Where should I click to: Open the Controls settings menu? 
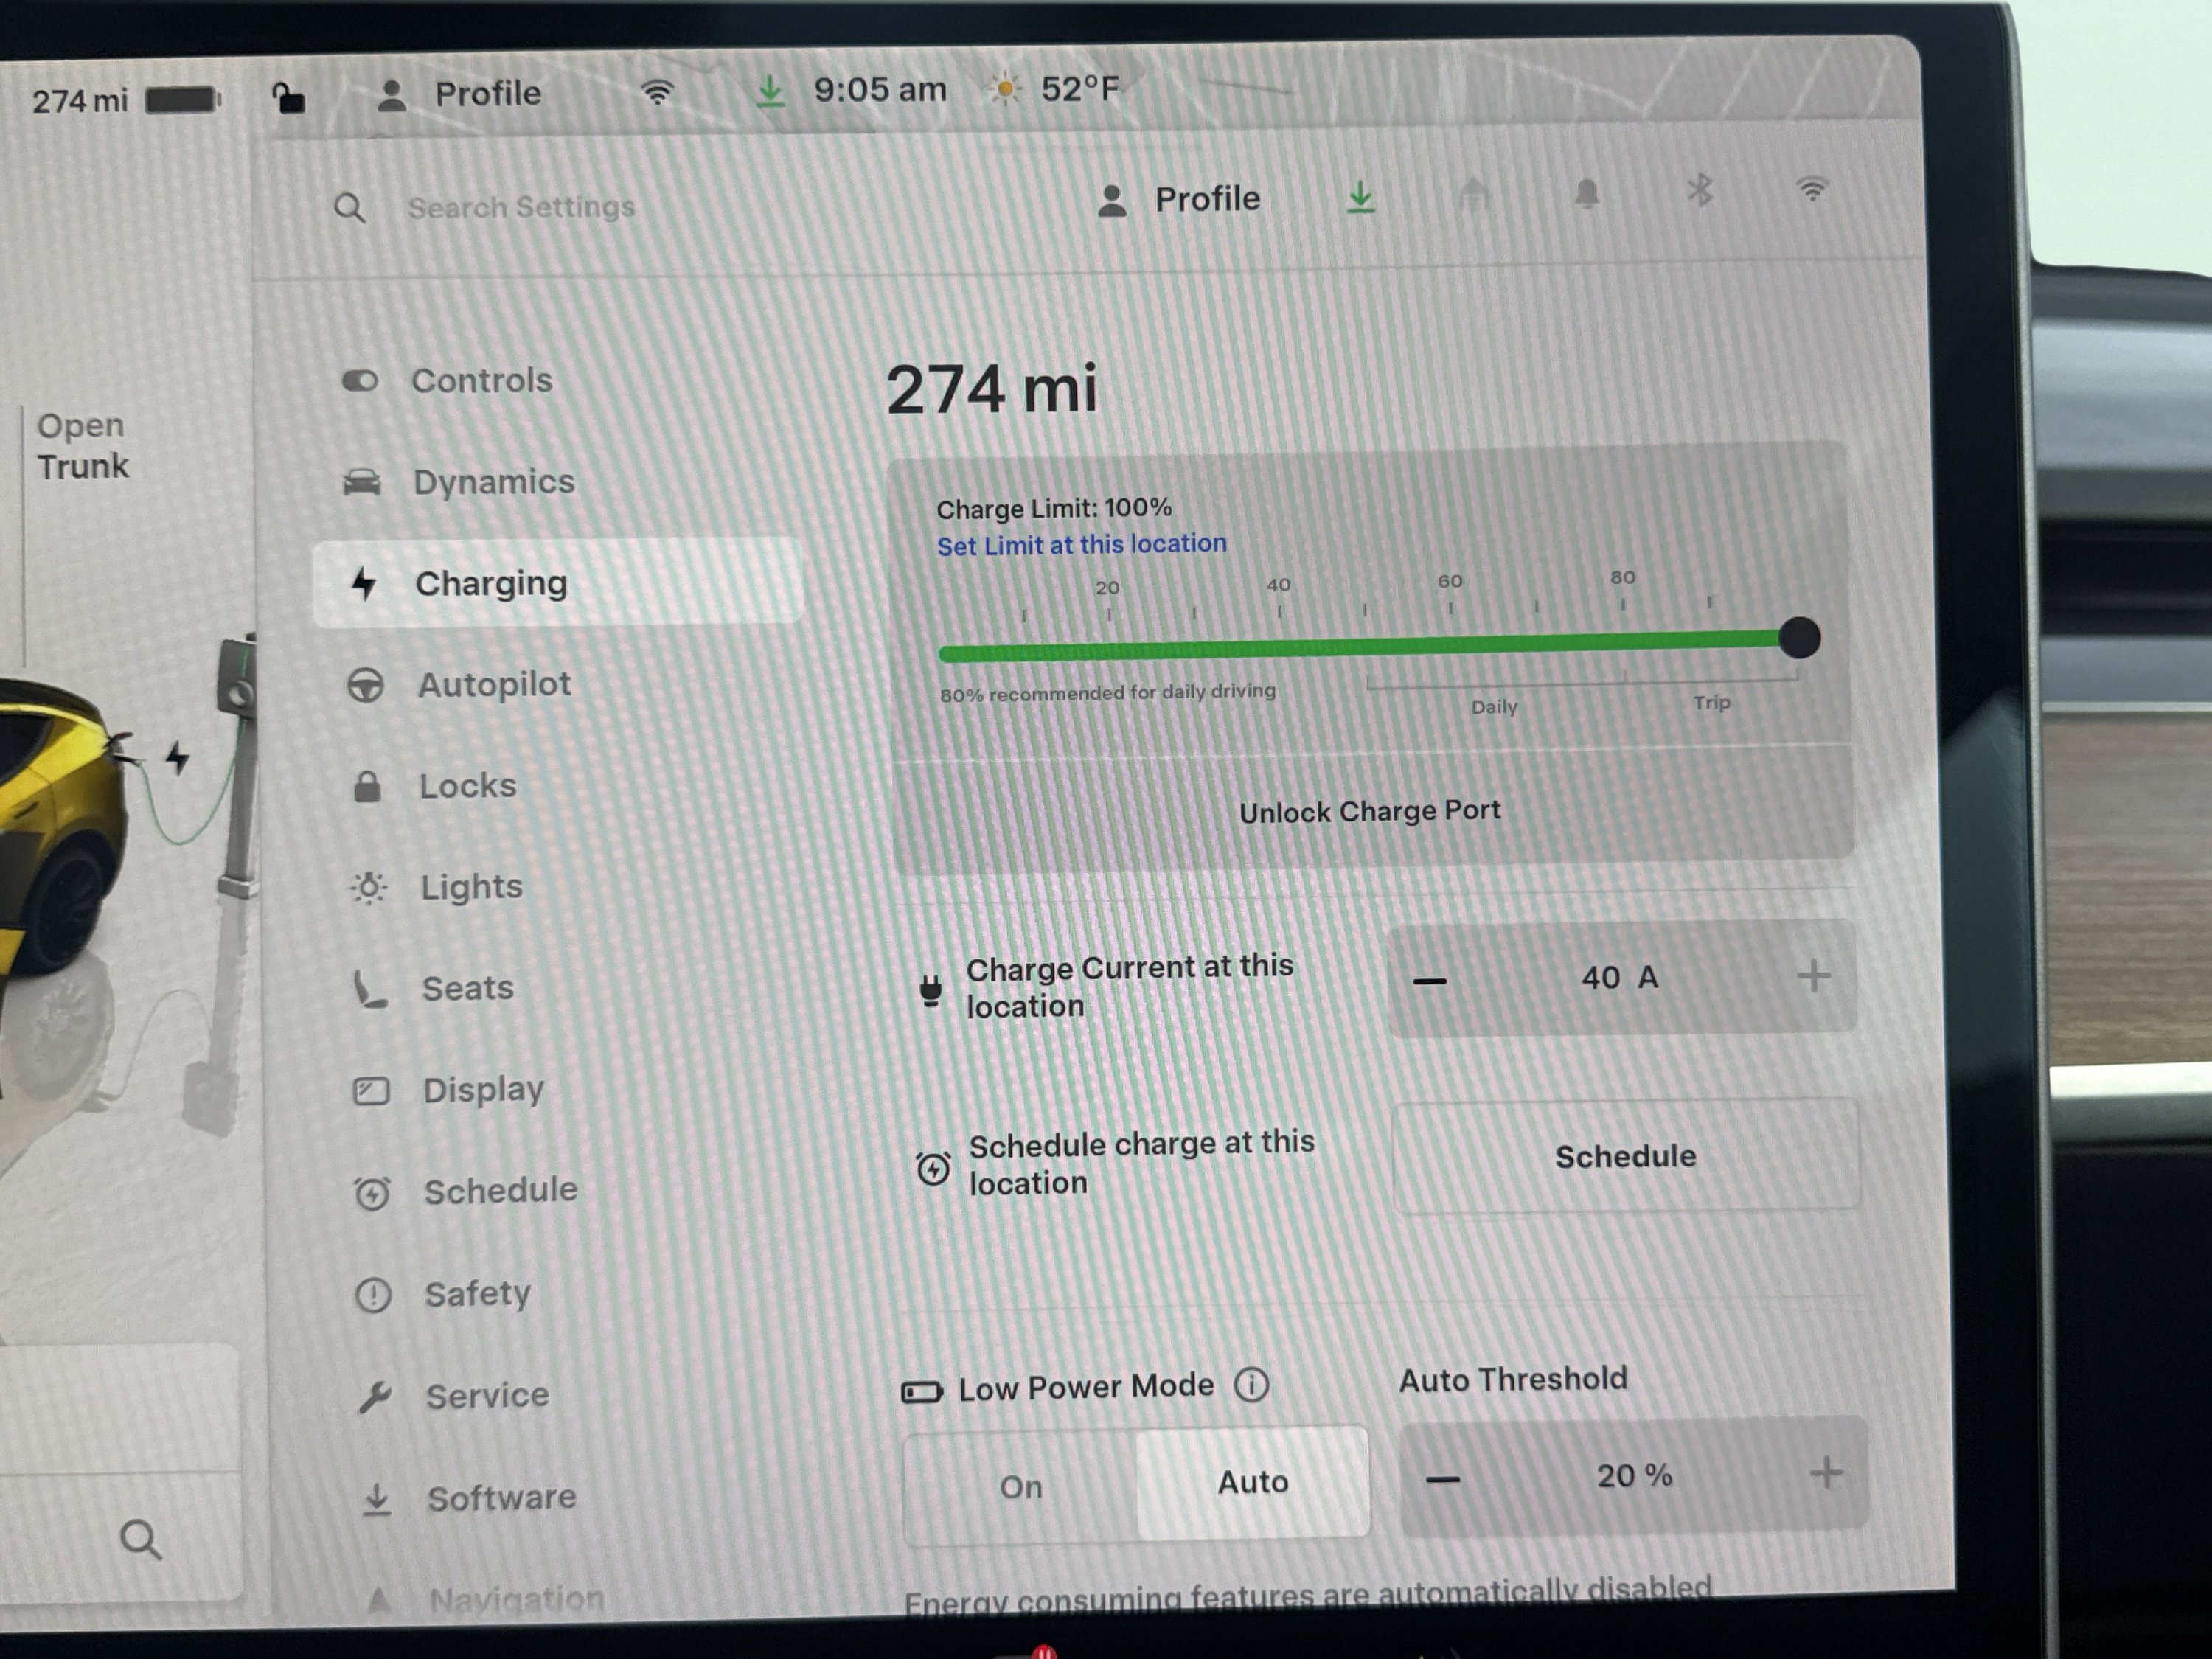(x=448, y=380)
